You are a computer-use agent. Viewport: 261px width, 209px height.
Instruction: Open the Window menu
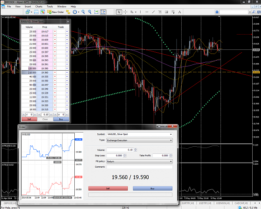point(61,7)
